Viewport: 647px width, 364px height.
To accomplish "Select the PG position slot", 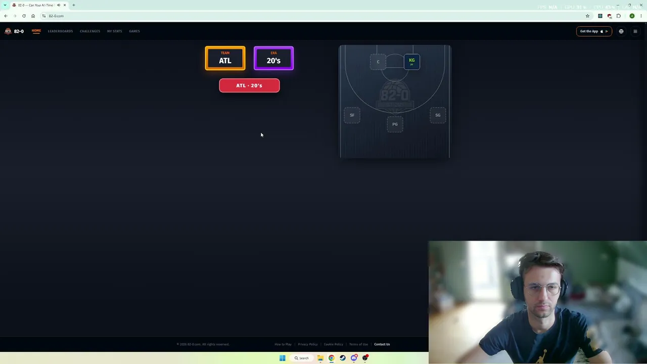I will pyautogui.click(x=395, y=124).
